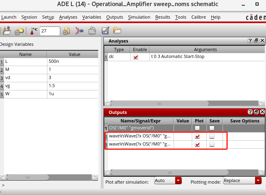This screenshot has width=266, height=195.
Task: Undock the Outputs panel
Action: 256,112
